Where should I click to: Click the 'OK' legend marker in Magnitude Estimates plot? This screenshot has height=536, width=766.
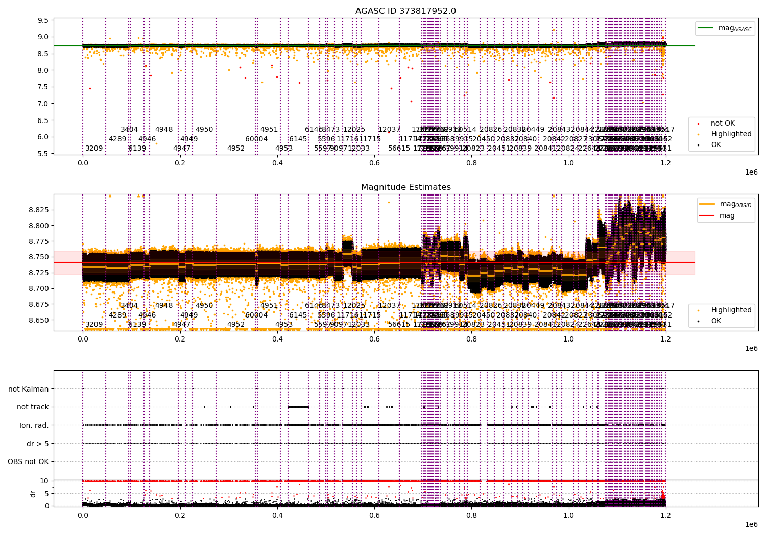[698, 321]
